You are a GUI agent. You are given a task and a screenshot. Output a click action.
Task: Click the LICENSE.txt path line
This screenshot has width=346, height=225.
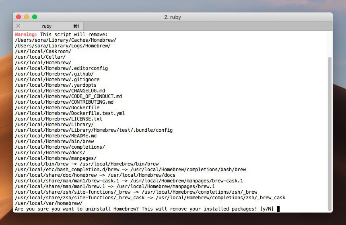pyautogui.click(x=58, y=119)
